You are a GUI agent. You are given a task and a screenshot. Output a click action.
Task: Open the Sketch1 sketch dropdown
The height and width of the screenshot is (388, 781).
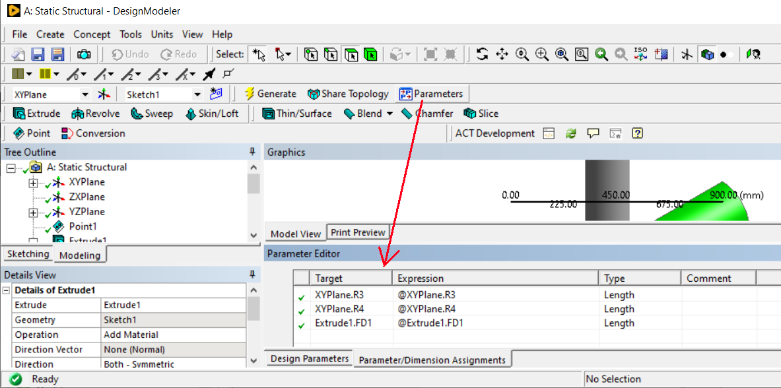click(198, 94)
